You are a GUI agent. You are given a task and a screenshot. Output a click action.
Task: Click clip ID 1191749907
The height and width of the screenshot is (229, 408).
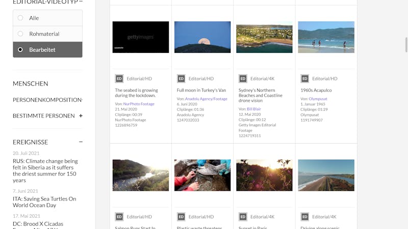[x=312, y=120]
